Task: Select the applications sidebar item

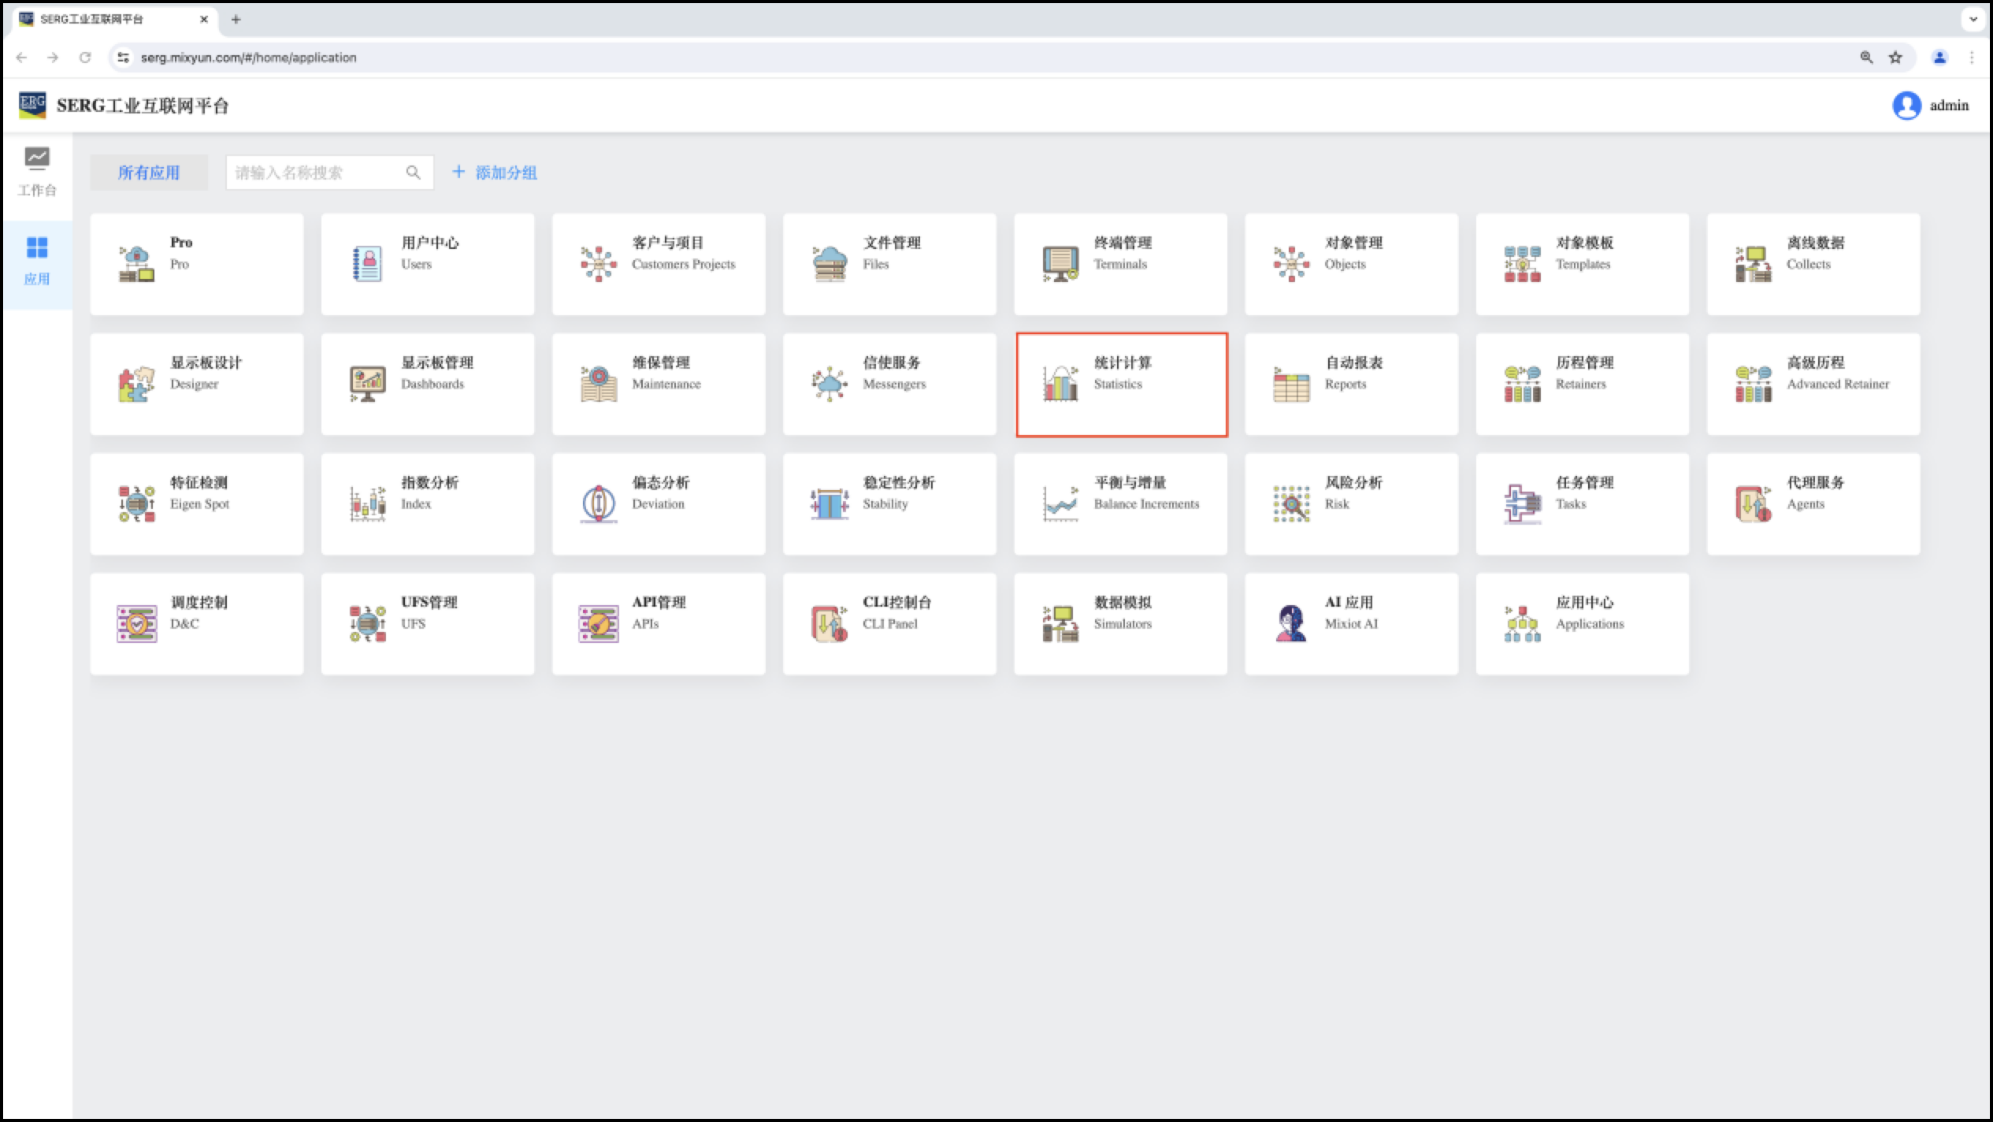Action: coord(37,261)
